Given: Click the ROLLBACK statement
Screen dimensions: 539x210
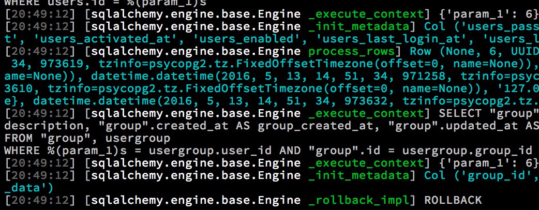Looking at the screenshot, I should coord(453,200).
